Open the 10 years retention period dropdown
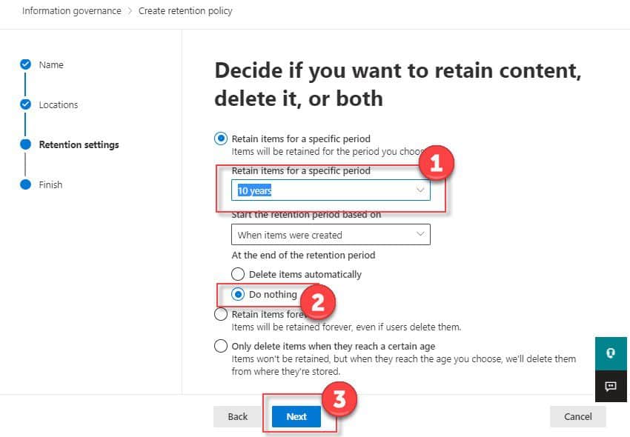Image resolution: width=630 pixels, height=437 pixels. [331, 190]
